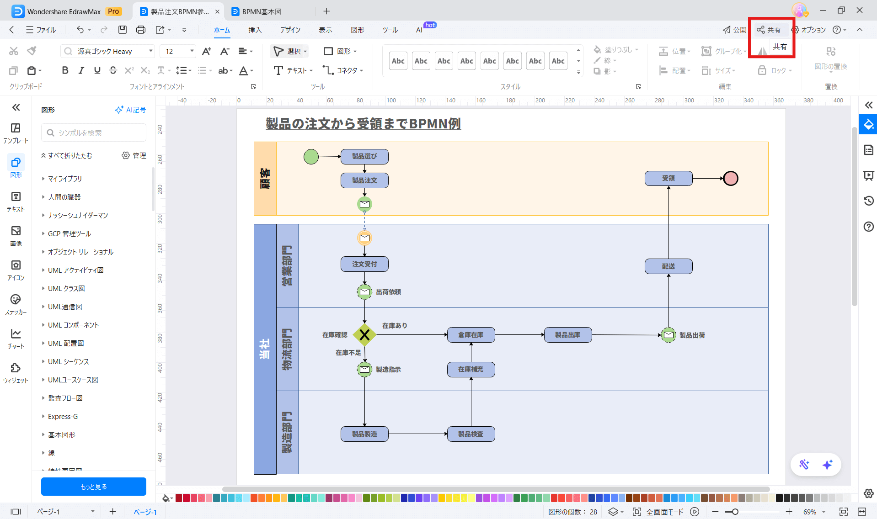
Task: Click the Decrease font size icon
Action: point(225,51)
